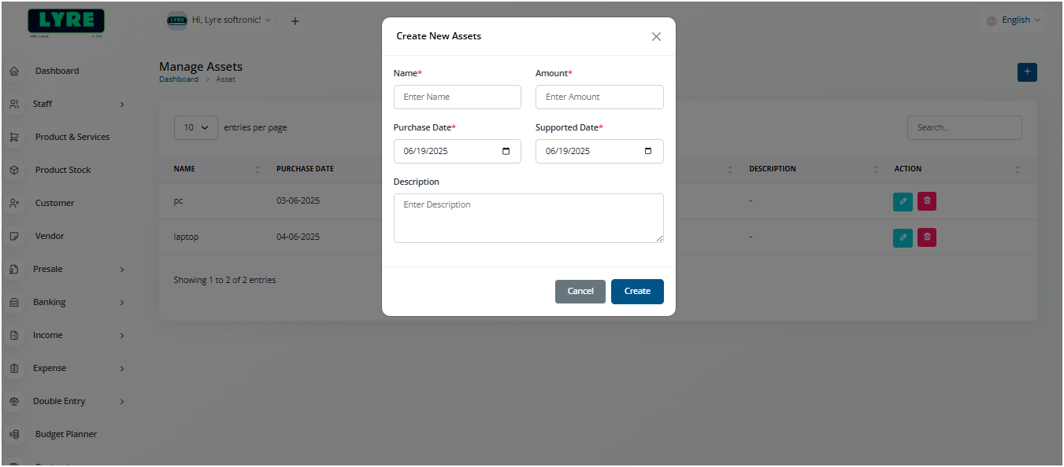Click the plus icon in the top header
This screenshot has width=1064, height=467.
point(295,20)
